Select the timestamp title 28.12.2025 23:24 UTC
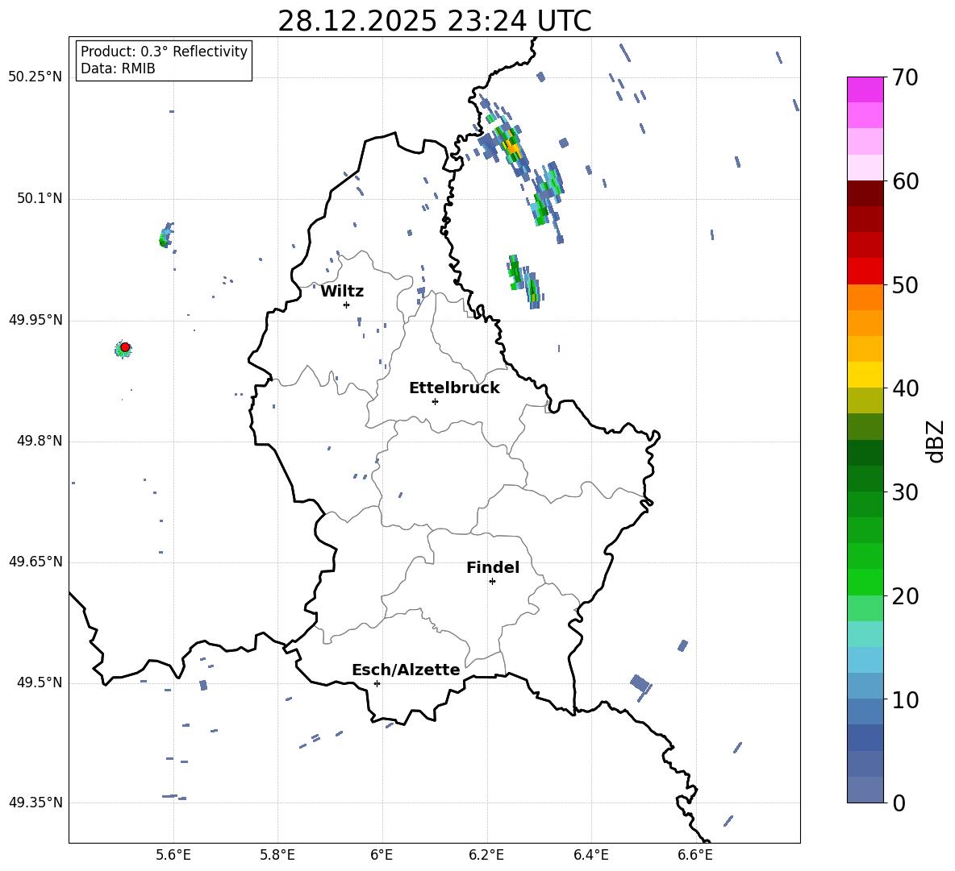 coord(434,21)
